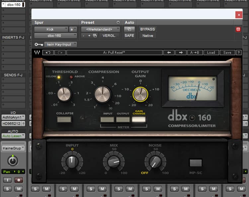This screenshot has width=249, height=197.
Task: Undo last change in Waves toolbar
Action: point(48,52)
